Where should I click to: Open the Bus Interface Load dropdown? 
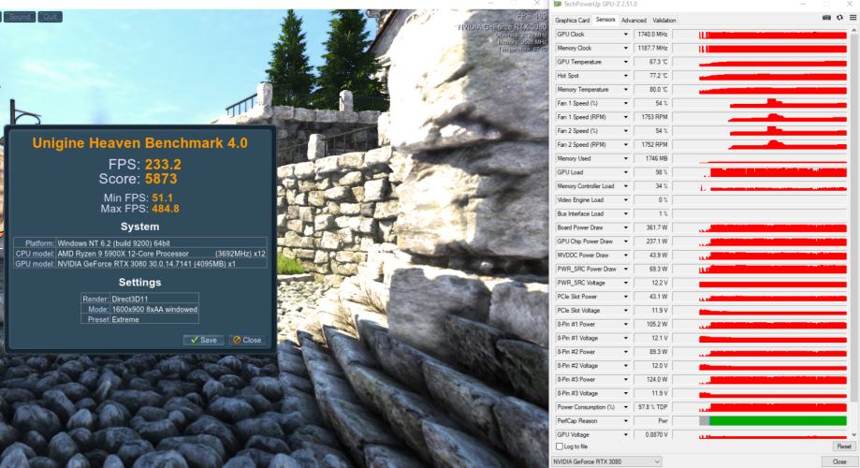[625, 214]
